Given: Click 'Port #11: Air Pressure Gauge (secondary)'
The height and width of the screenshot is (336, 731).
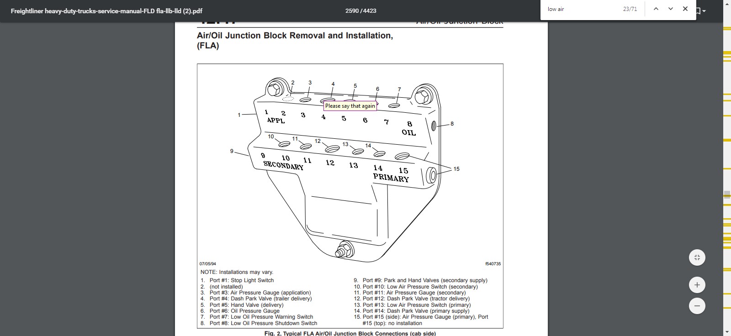Looking at the screenshot, I should click(x=414, y=293).
